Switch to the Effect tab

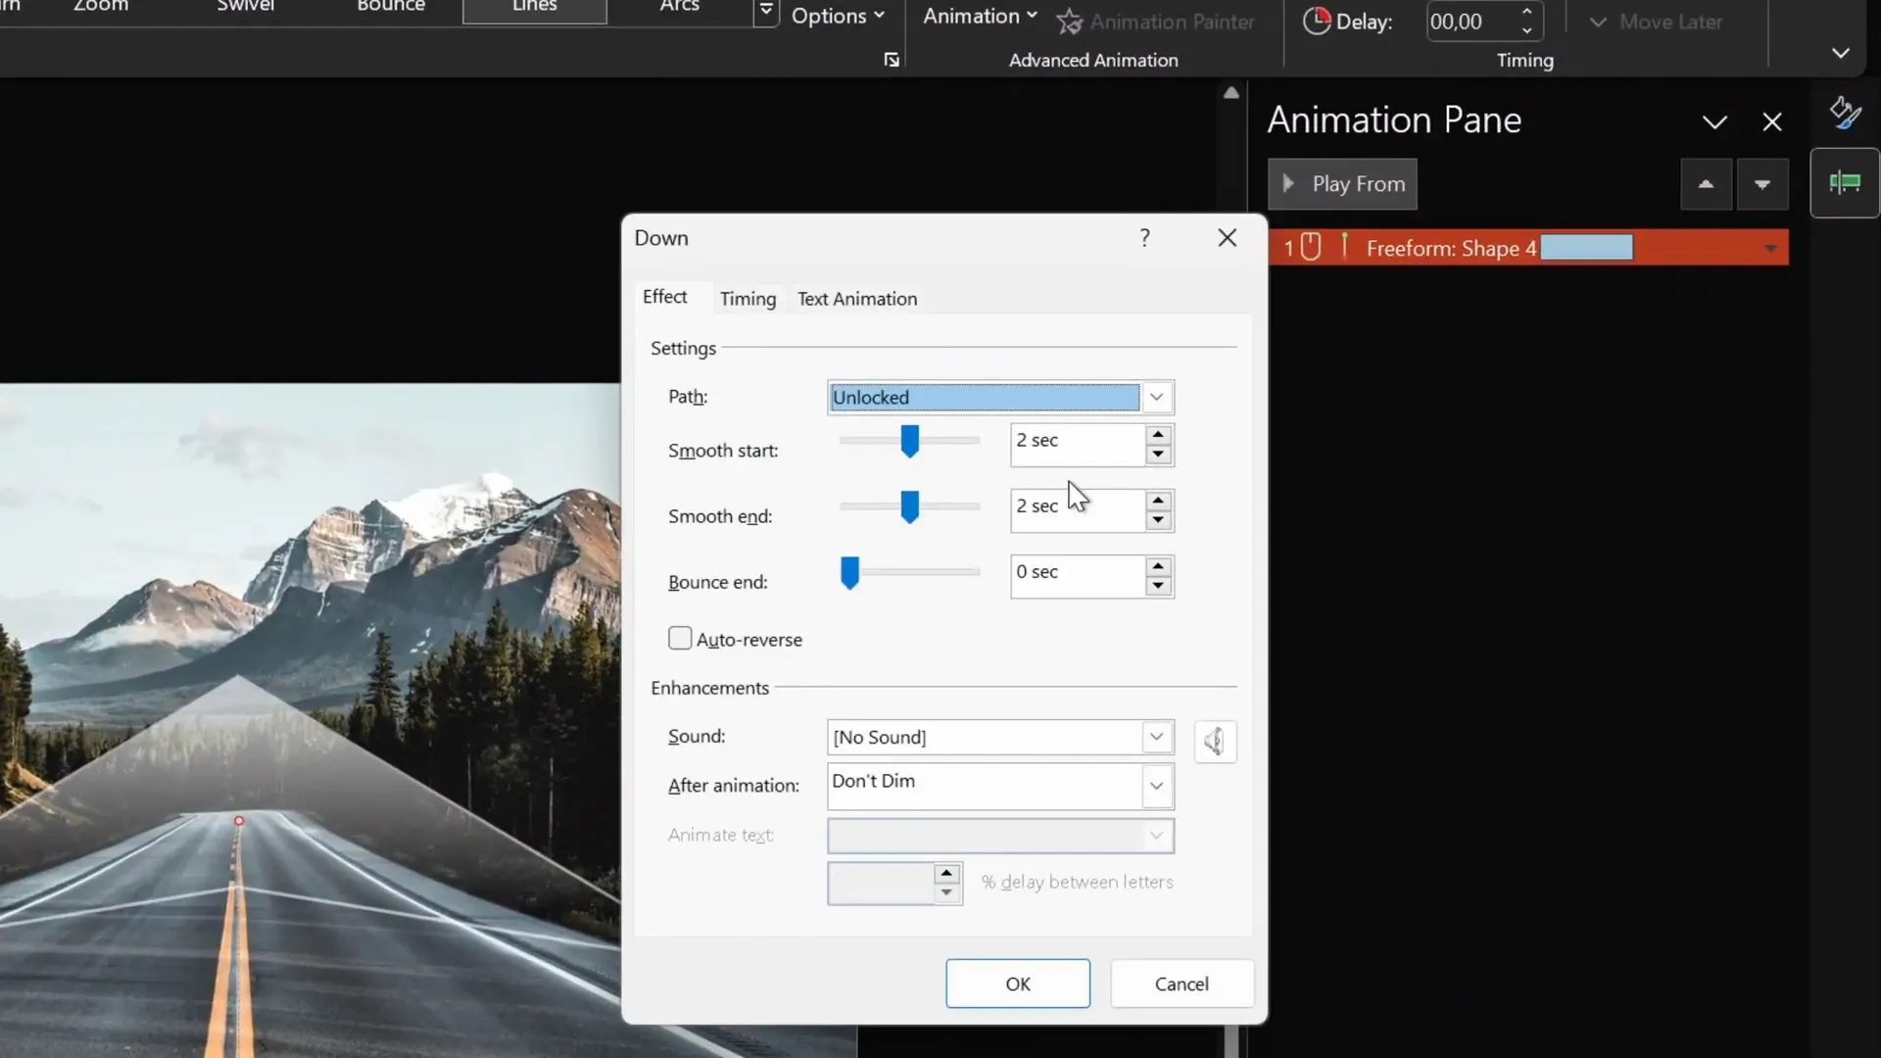pyautogui.click(x=664, y=297)
